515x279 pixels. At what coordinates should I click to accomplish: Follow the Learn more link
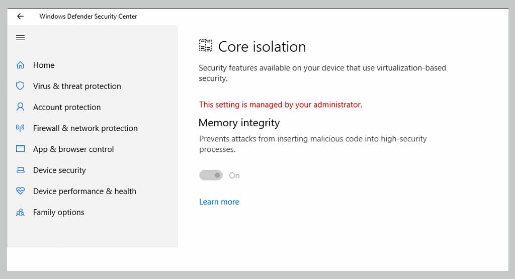tap(219, 202)
